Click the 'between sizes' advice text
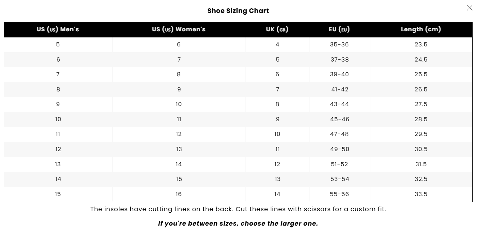Image resolution: width=478 pixels, height=231 pixels. pyautogui.click(x=238, y=223)
